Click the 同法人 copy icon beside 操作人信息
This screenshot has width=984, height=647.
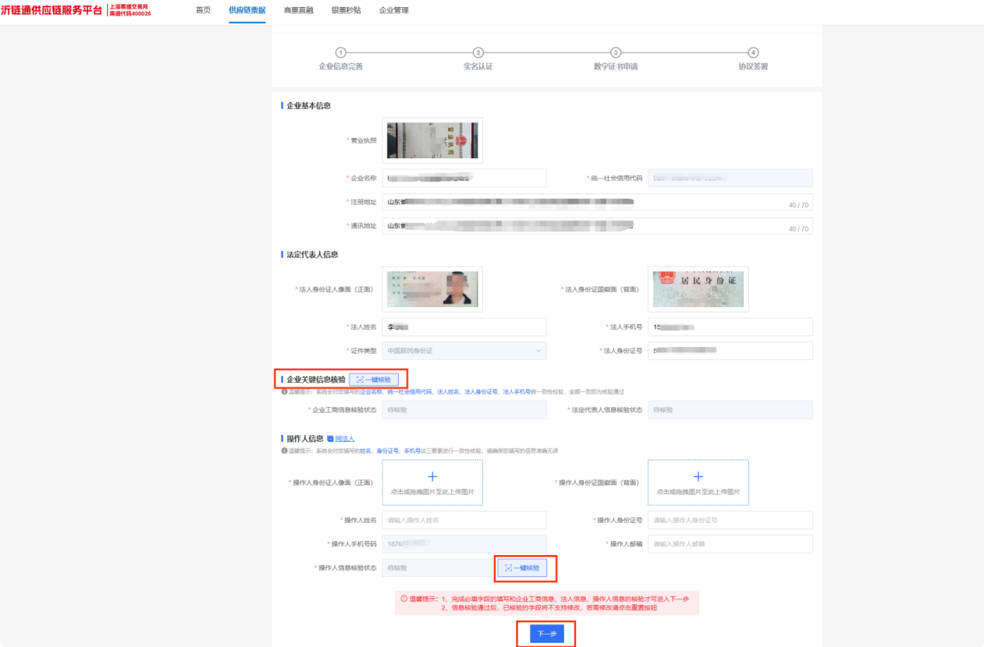(x=331, y=439)
